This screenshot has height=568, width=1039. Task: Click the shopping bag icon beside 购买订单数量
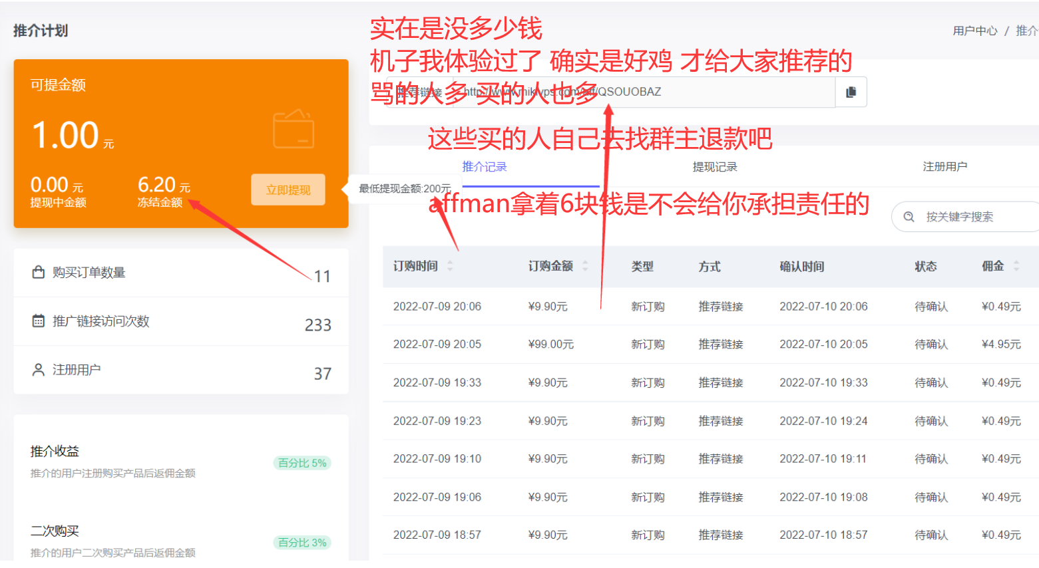pyautogui.click(x=39, y=272)
